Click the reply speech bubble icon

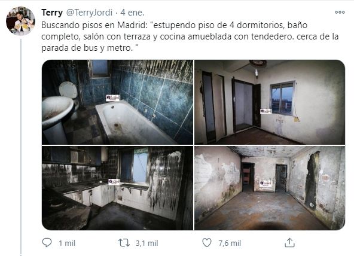tap(47, 243)
